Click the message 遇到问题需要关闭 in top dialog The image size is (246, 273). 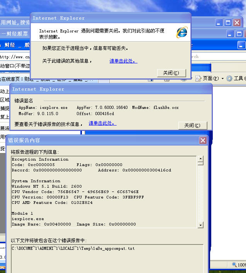102,34
